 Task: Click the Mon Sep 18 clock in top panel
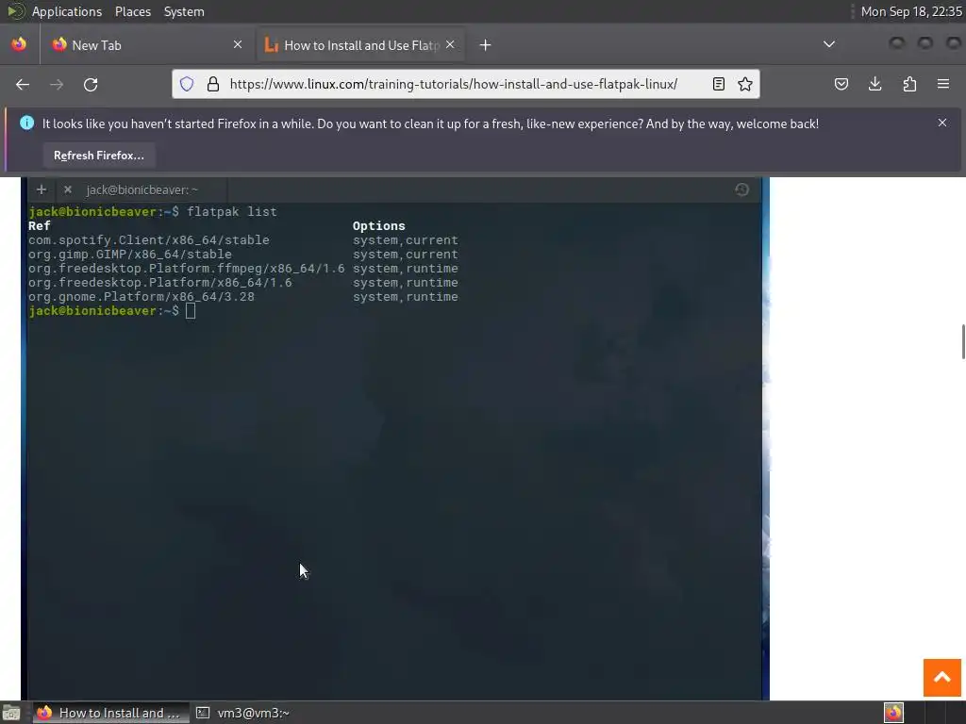(910, 11)
